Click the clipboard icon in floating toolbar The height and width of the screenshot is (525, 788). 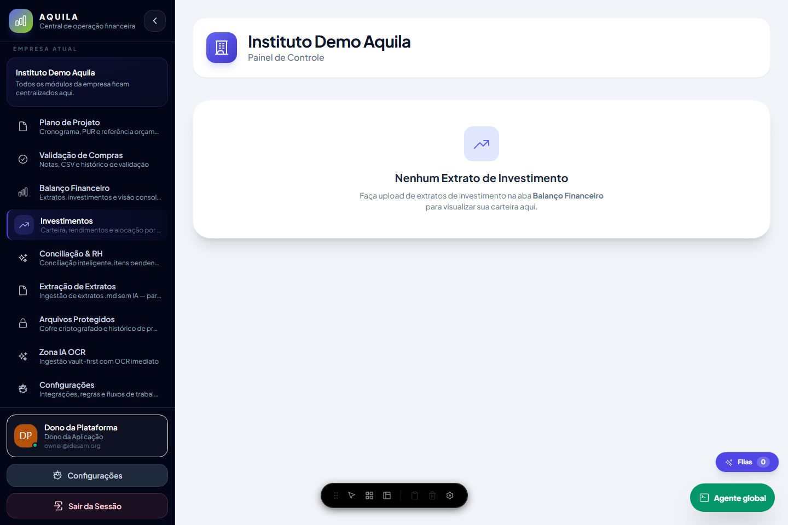tap(415, 495)
